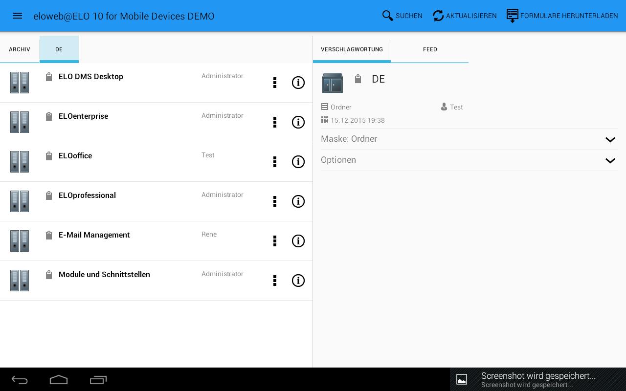Image resolution: width=626 pixels, height=391 pixels.
Task: Show info for Module und Schnittstellen
Action: tap(298, 281)
